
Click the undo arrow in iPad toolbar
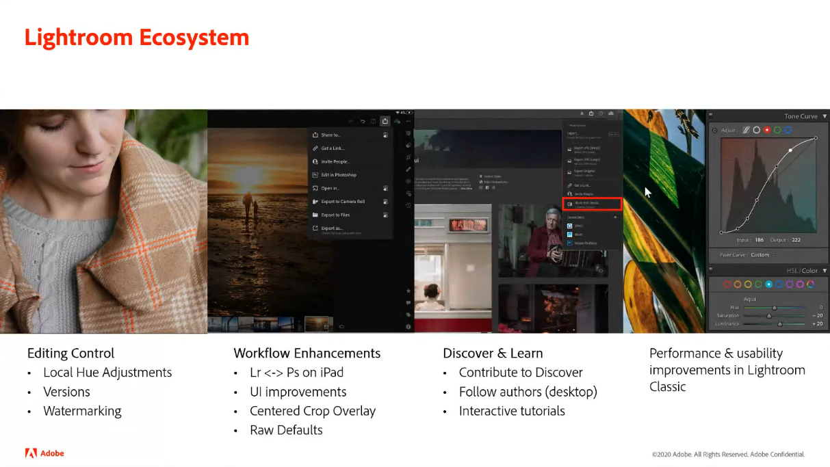point(362,121)
